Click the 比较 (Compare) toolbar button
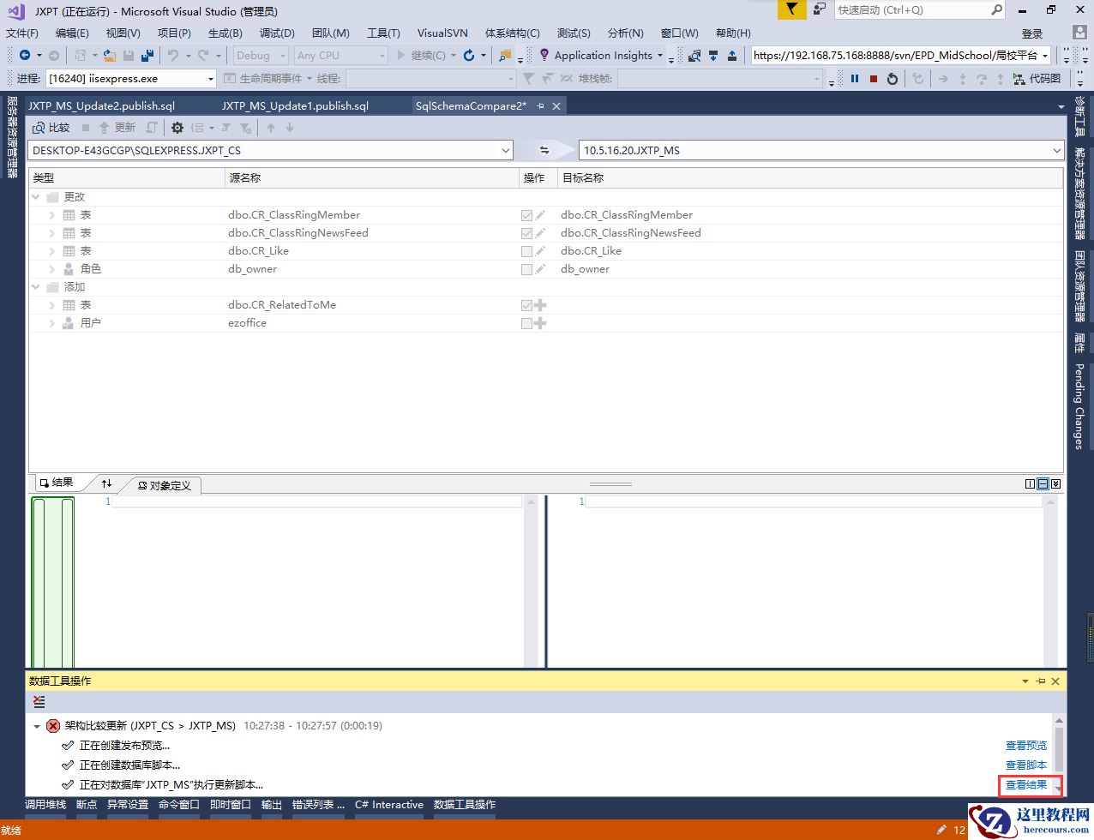This screenshot has width=1094, height=840. click(x=51, y=128)
